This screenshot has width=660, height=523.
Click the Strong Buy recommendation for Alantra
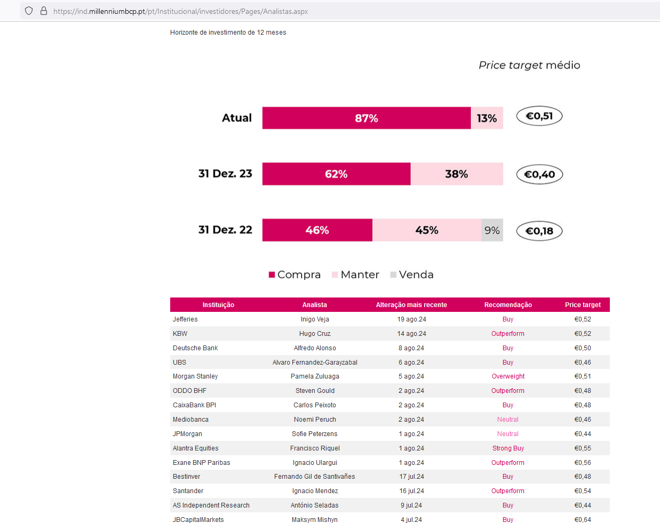pyautogui.click(x=508, y=448)
